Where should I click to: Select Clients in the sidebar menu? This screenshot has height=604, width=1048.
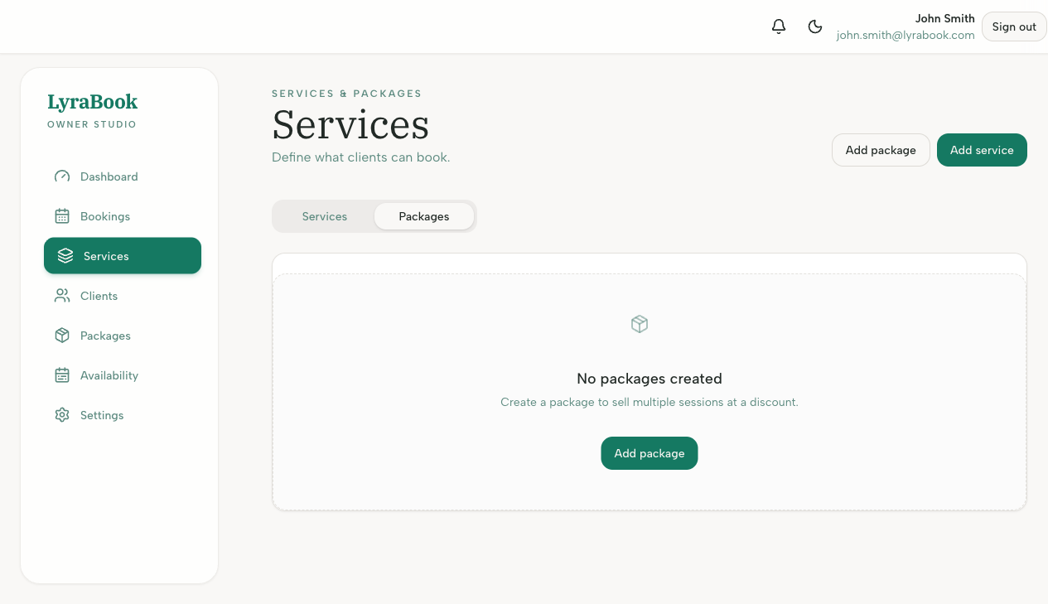(99, 296)
